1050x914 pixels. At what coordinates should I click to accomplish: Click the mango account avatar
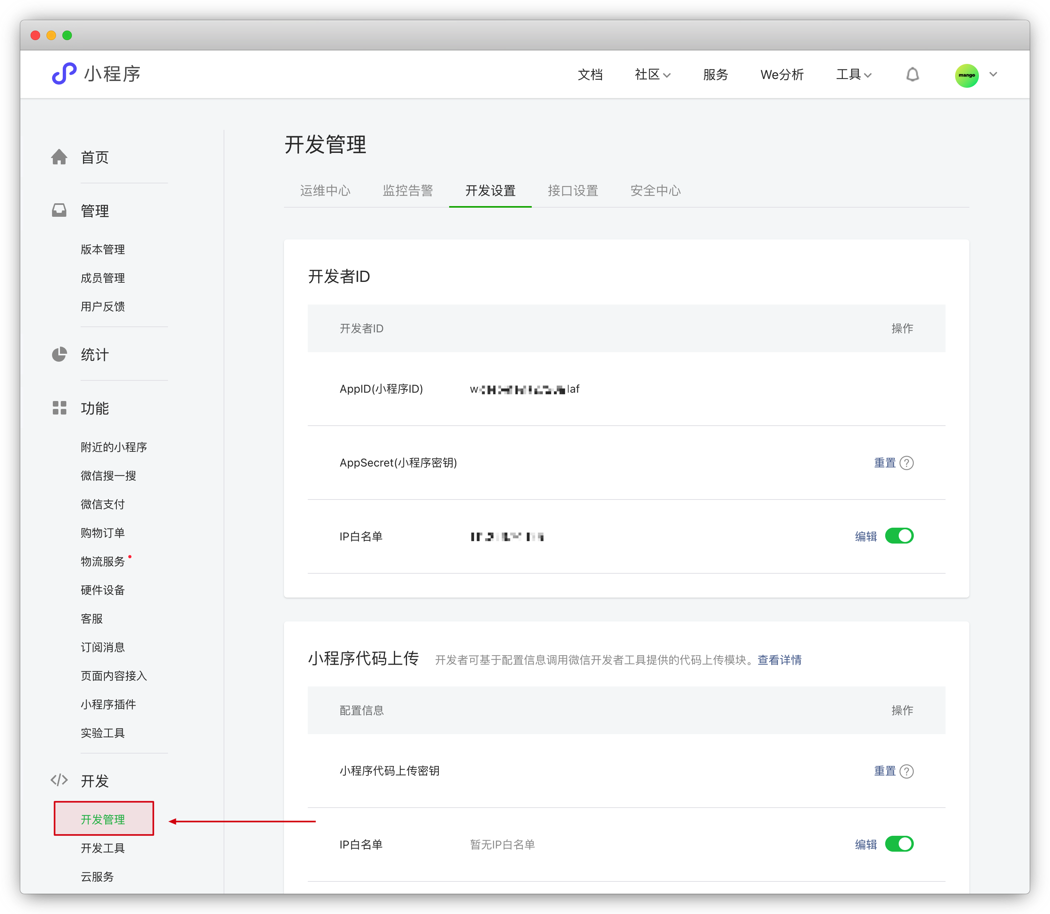point(966,75)
